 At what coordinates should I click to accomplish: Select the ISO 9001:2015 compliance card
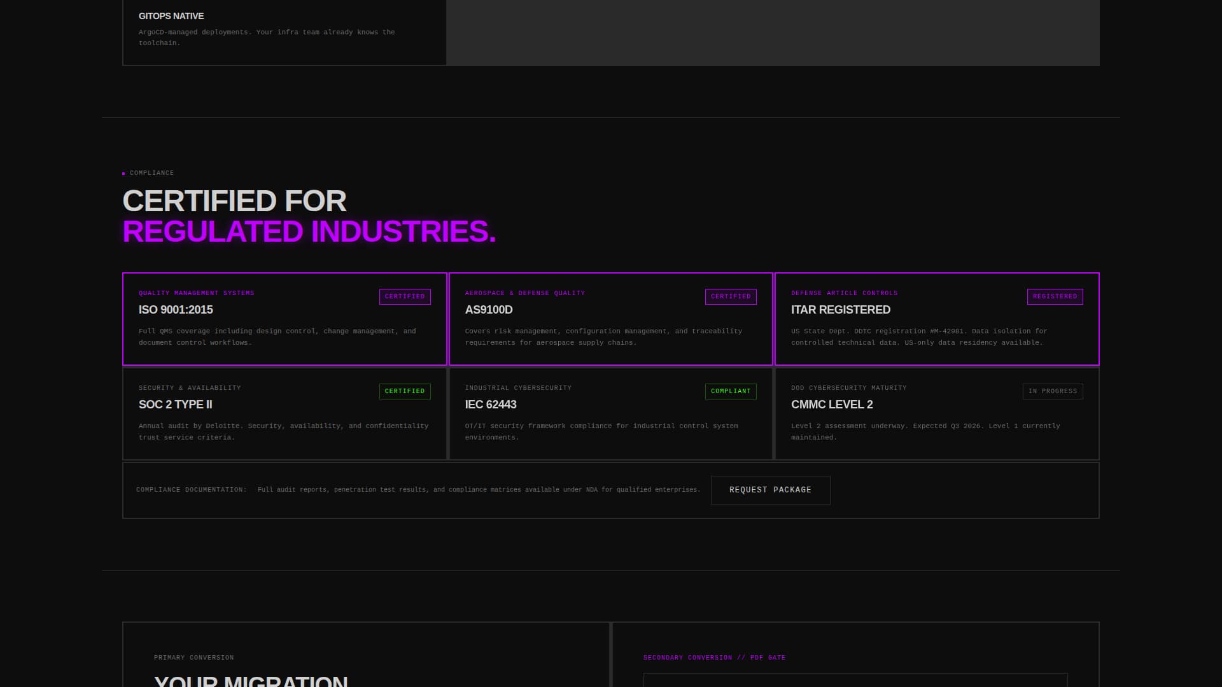point(284,319)
